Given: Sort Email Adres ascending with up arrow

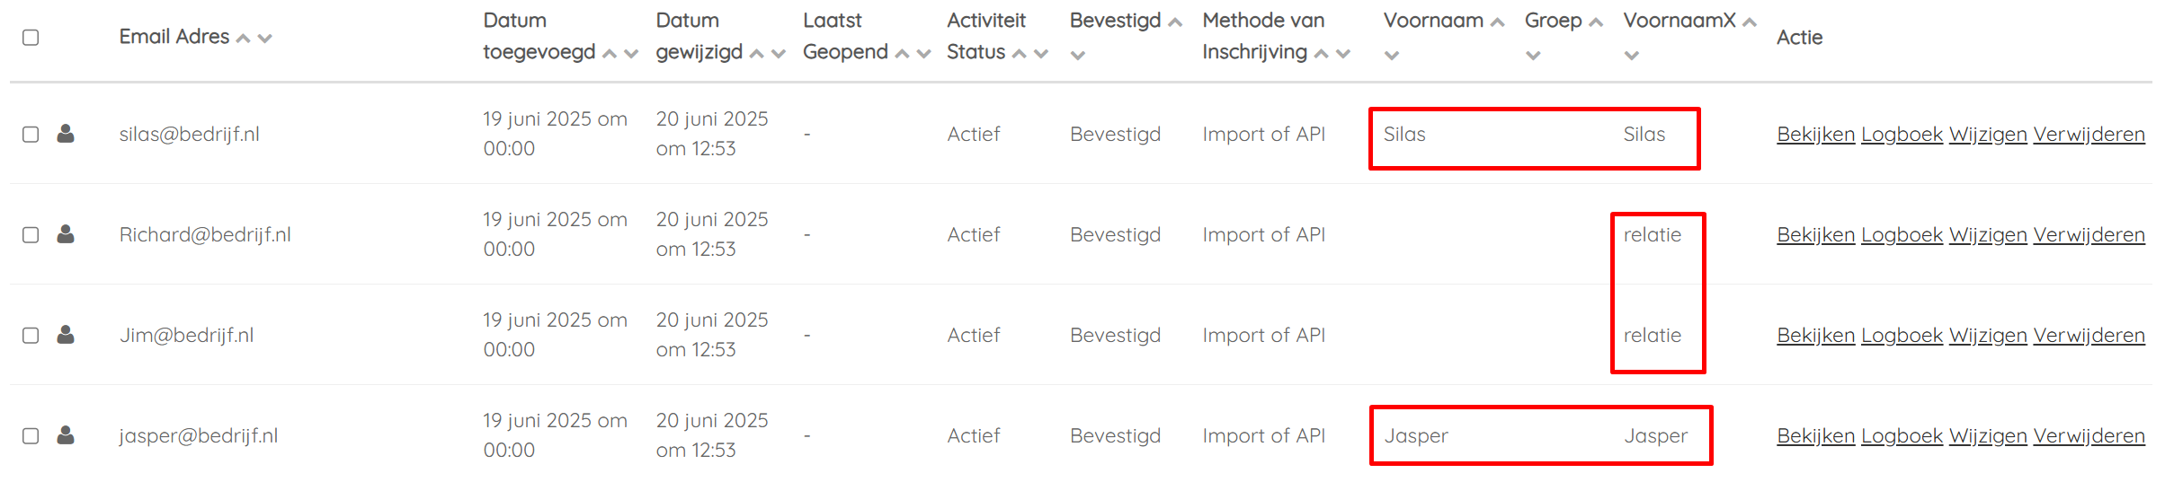Looking at the screenshot, I should [x=243, y=38].
